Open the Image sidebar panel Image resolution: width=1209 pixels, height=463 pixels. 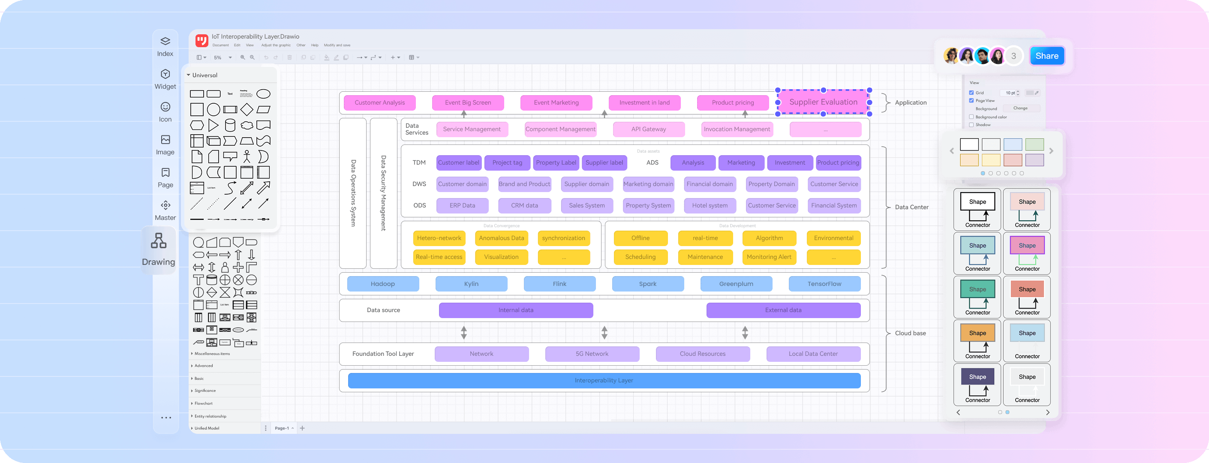coord(165,144)
